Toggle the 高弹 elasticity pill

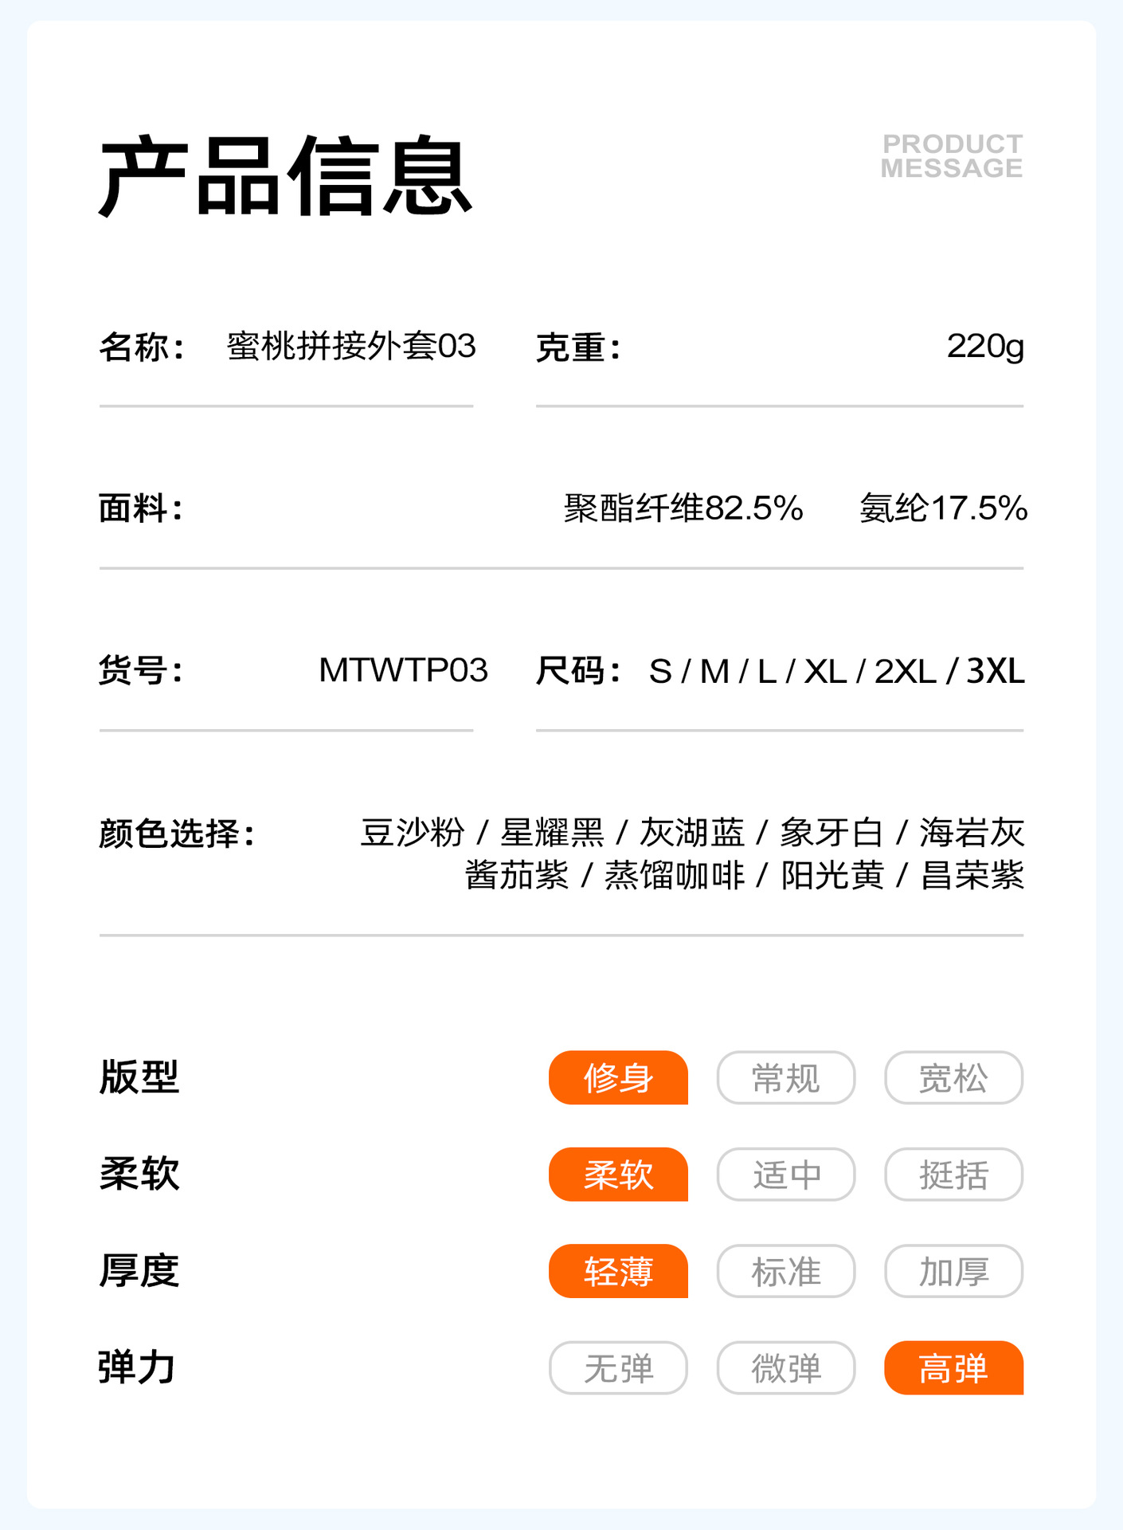[x=953, y=1368]
